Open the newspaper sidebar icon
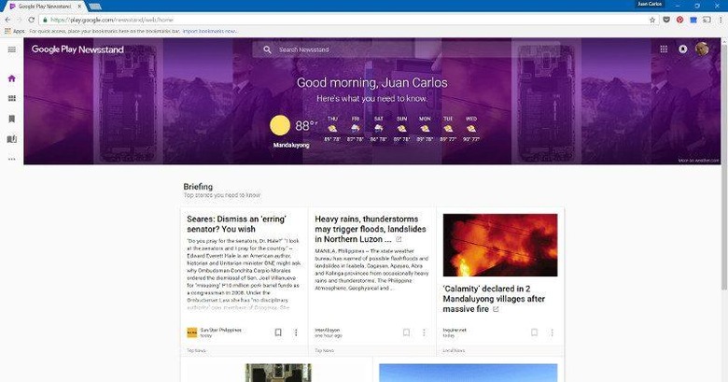 coord(12,139)
